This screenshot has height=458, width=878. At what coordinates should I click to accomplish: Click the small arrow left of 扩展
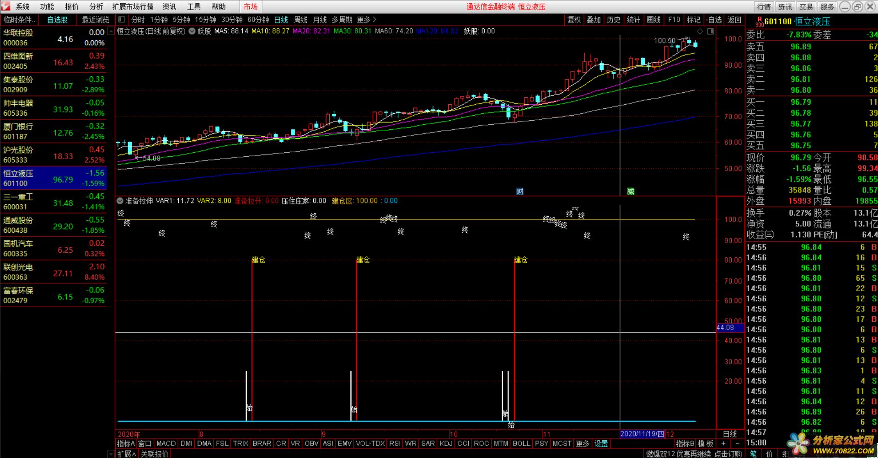[110, 453]
